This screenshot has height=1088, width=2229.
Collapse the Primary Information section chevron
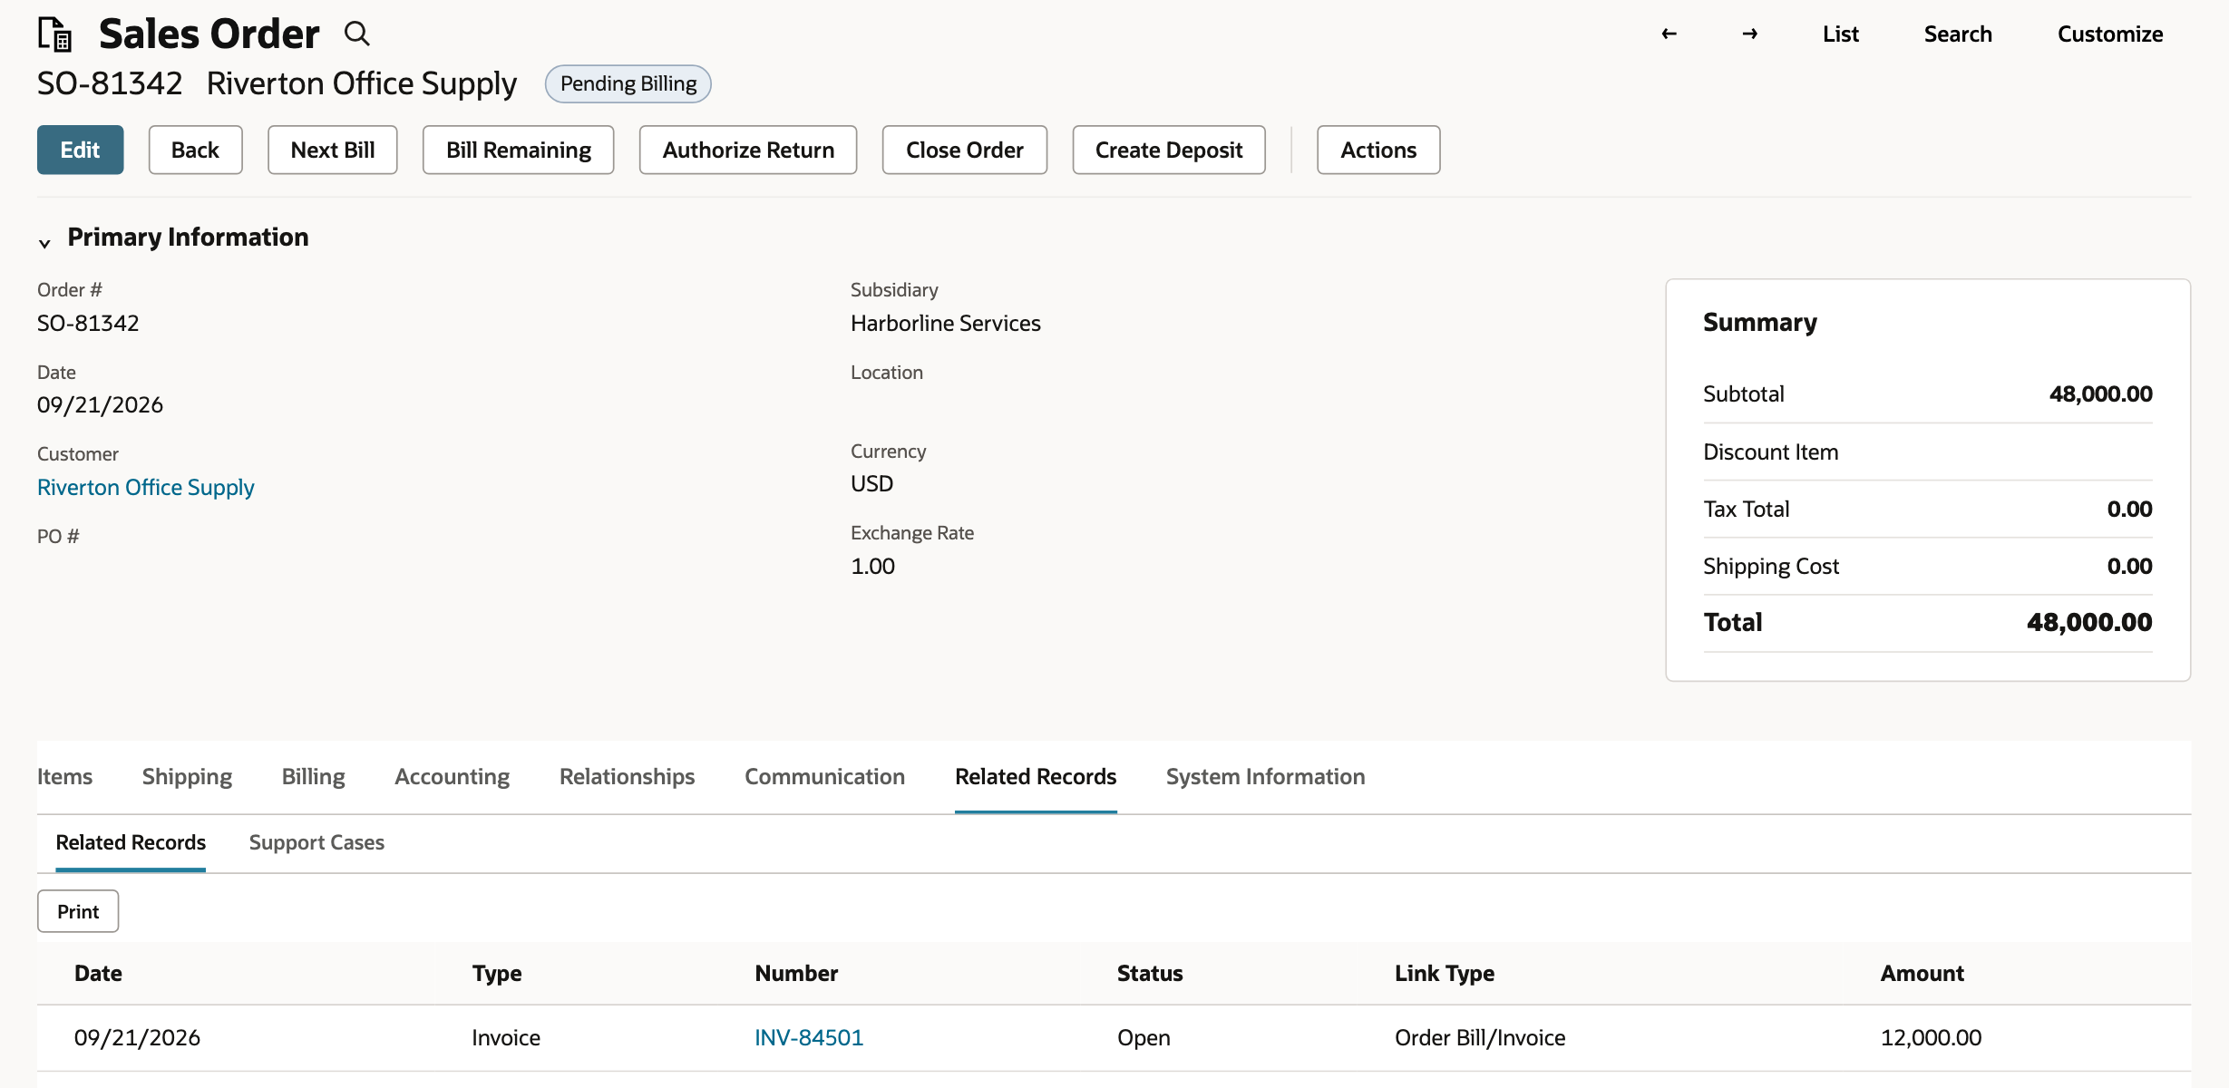44,242
